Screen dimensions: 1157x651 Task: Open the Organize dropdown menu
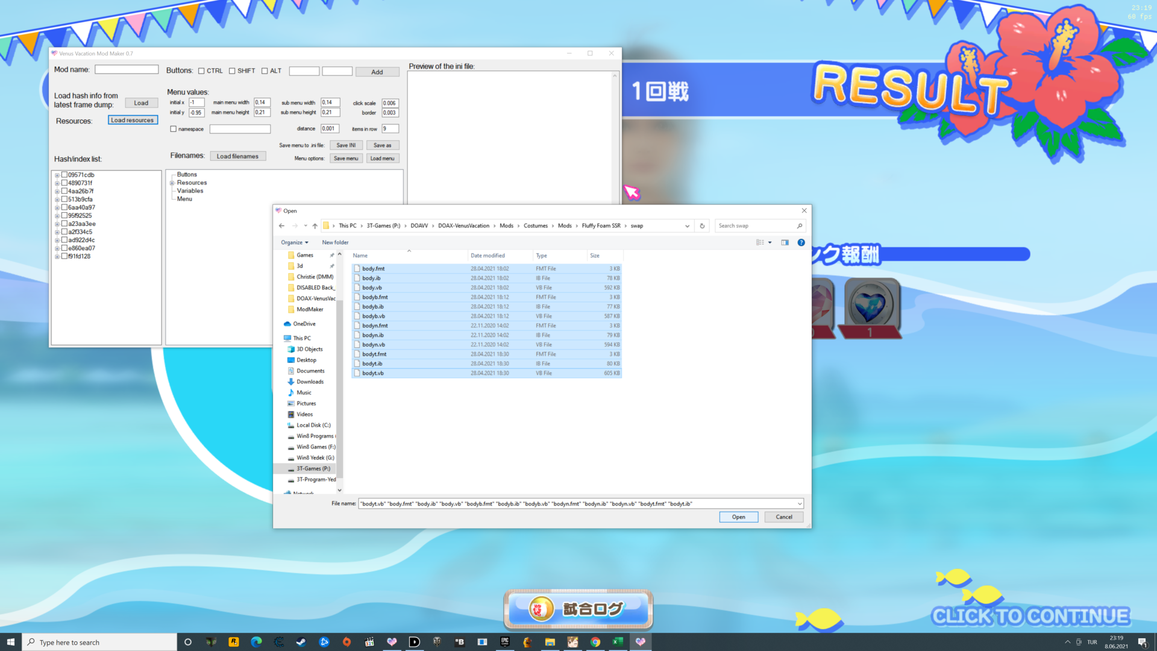(294, 242)
